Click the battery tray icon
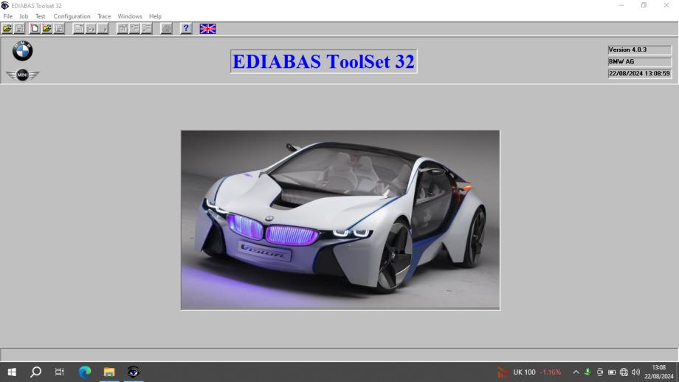 point(612,372)
